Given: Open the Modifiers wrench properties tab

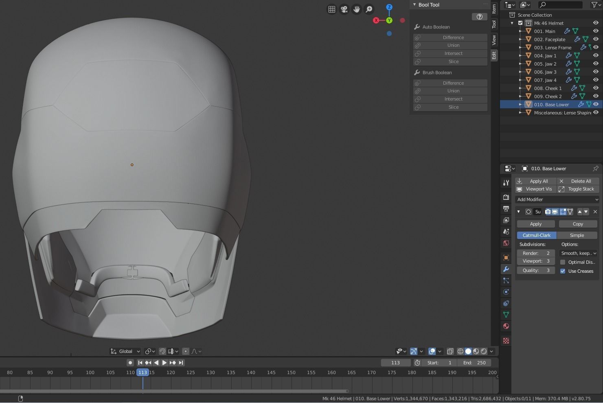Looking at the screenshot, I should pyautogui.click(x=506, y=269).
